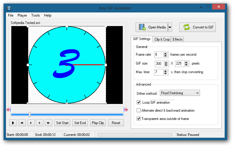Step back one frame with left arrow
This screenshot has height=146, width=233.
(x=31, y=123)
